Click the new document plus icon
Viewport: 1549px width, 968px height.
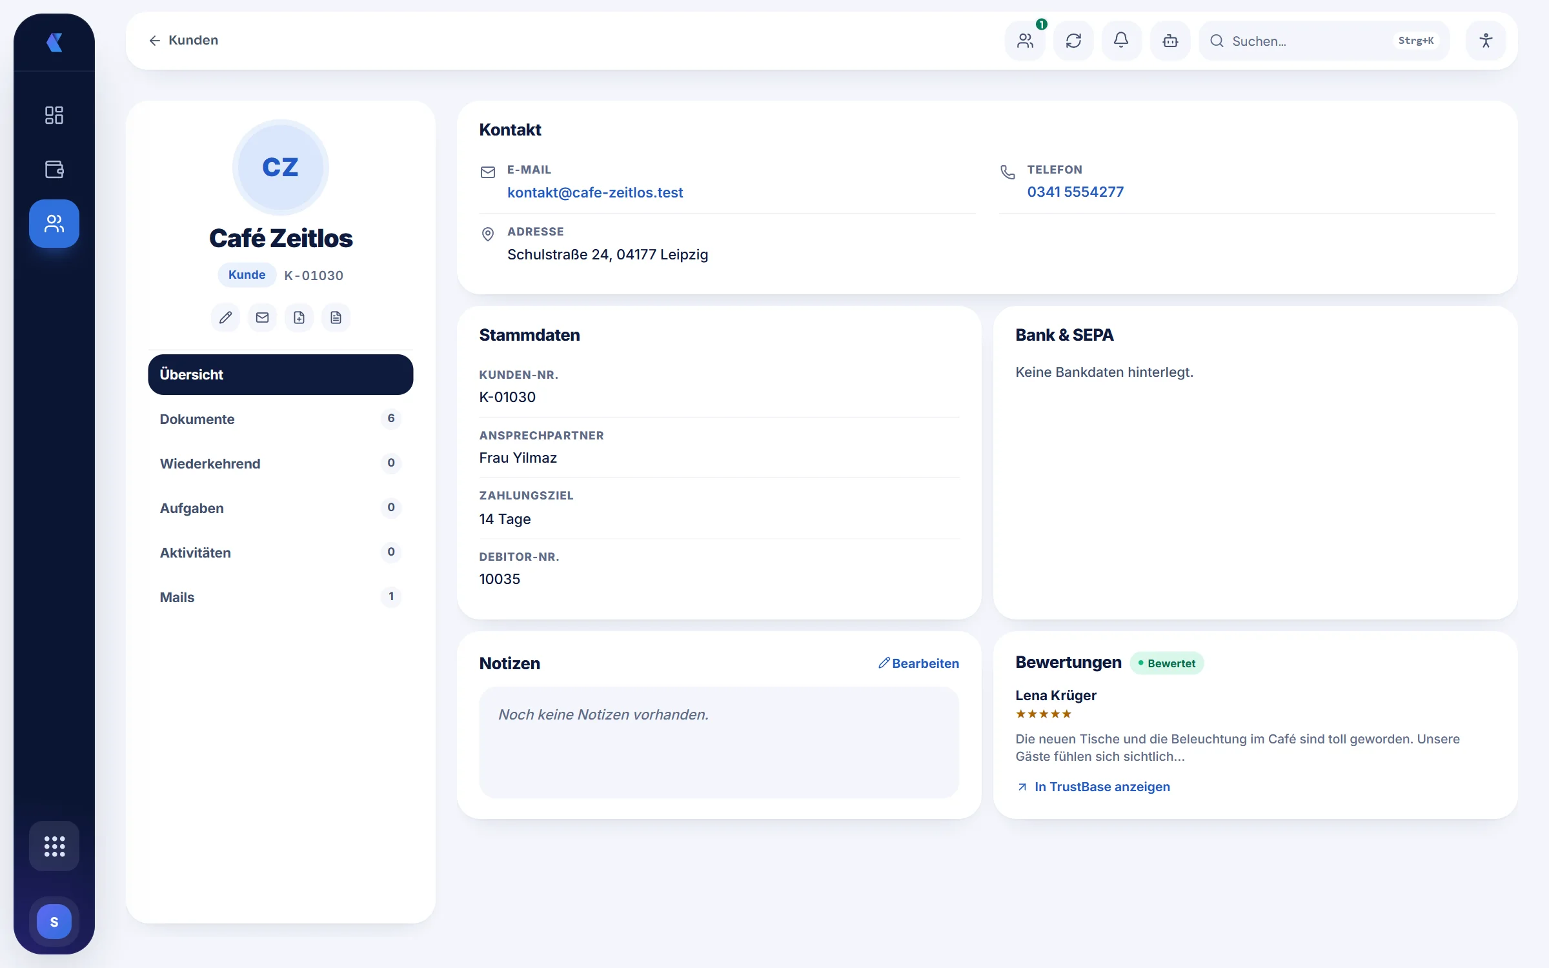299,318
